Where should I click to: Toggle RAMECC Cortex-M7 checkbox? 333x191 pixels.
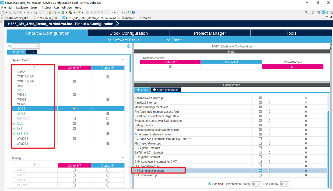pyautogui.click(x=74, y=118)
